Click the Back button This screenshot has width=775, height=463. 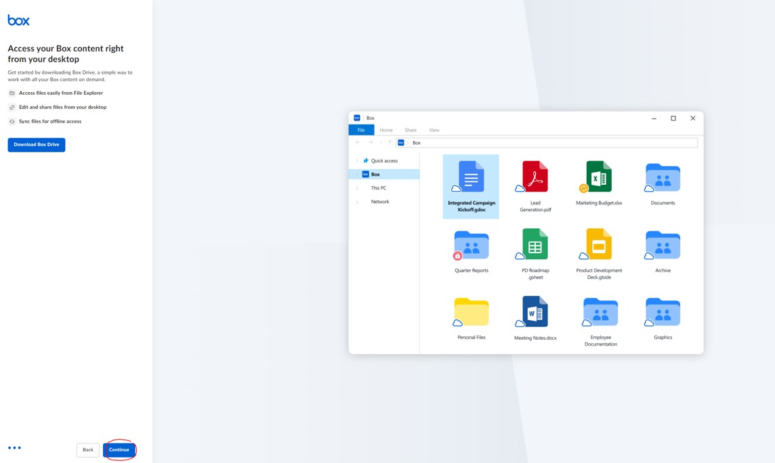click(88, 449)
